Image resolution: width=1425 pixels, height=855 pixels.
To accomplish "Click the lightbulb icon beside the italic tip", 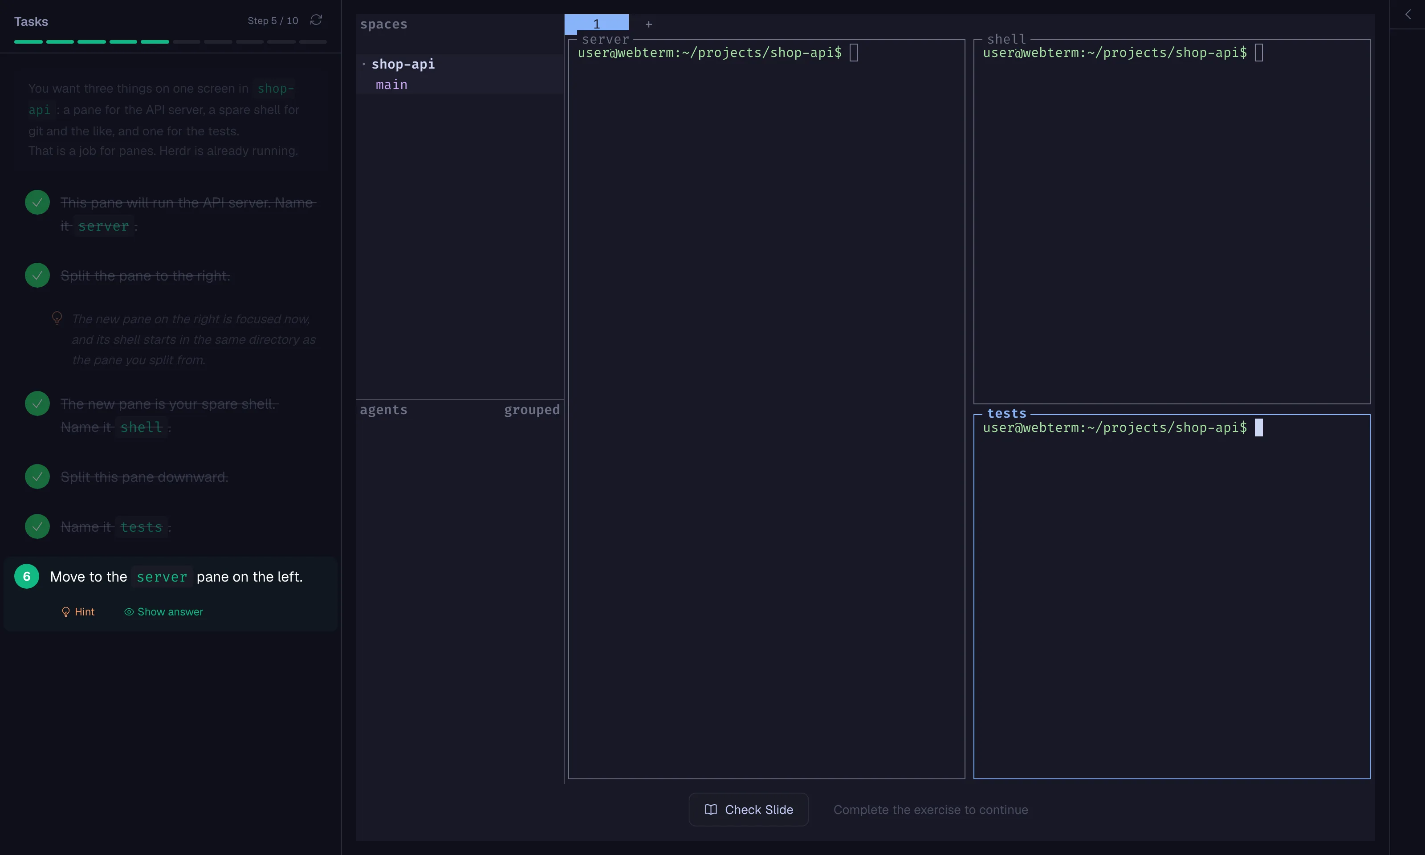I will [x=57, y=318].
